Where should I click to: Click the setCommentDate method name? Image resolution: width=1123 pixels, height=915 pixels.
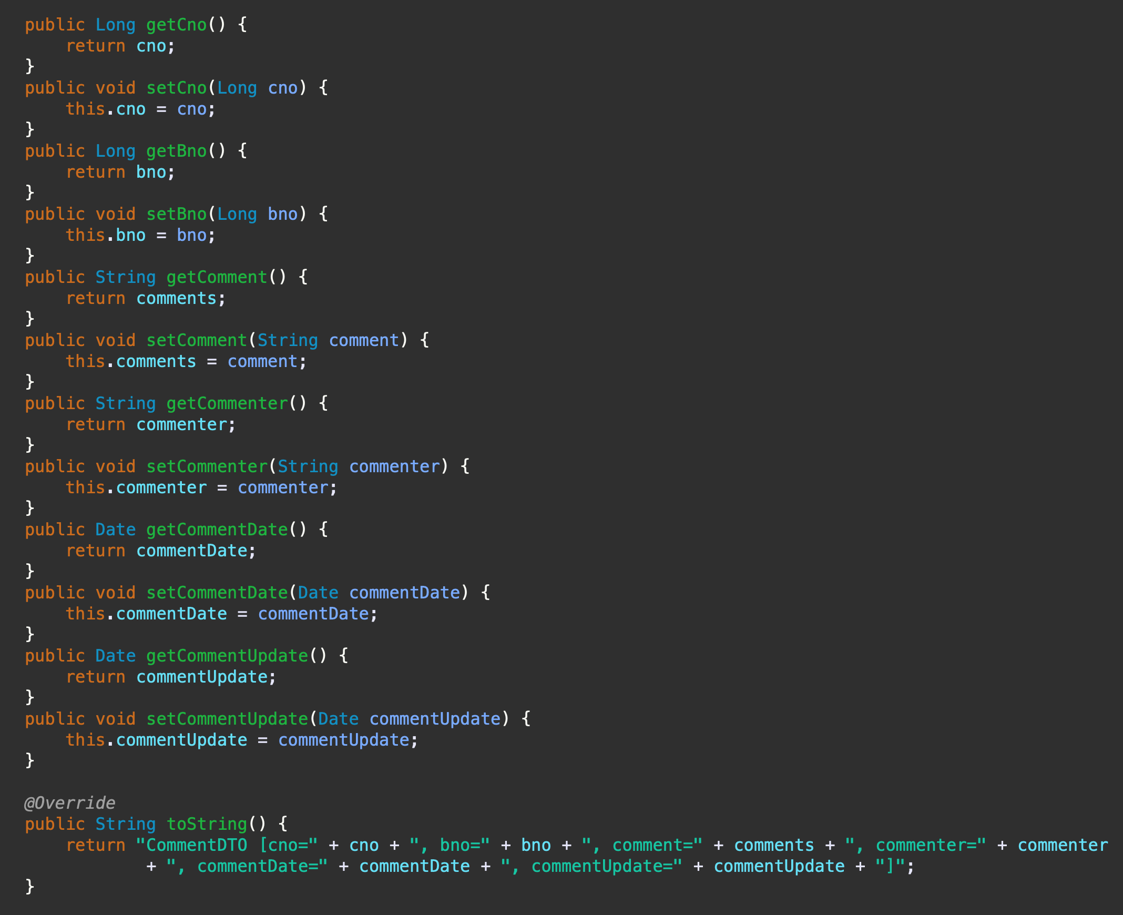pos(217,593)
